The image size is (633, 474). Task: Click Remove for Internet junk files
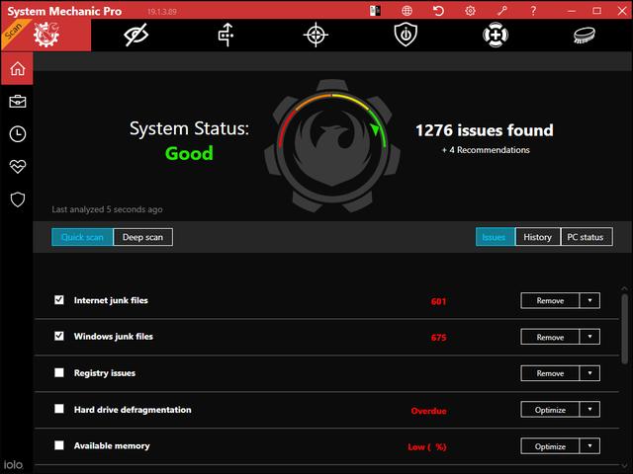pyautogui.click(x=550, y=300)
